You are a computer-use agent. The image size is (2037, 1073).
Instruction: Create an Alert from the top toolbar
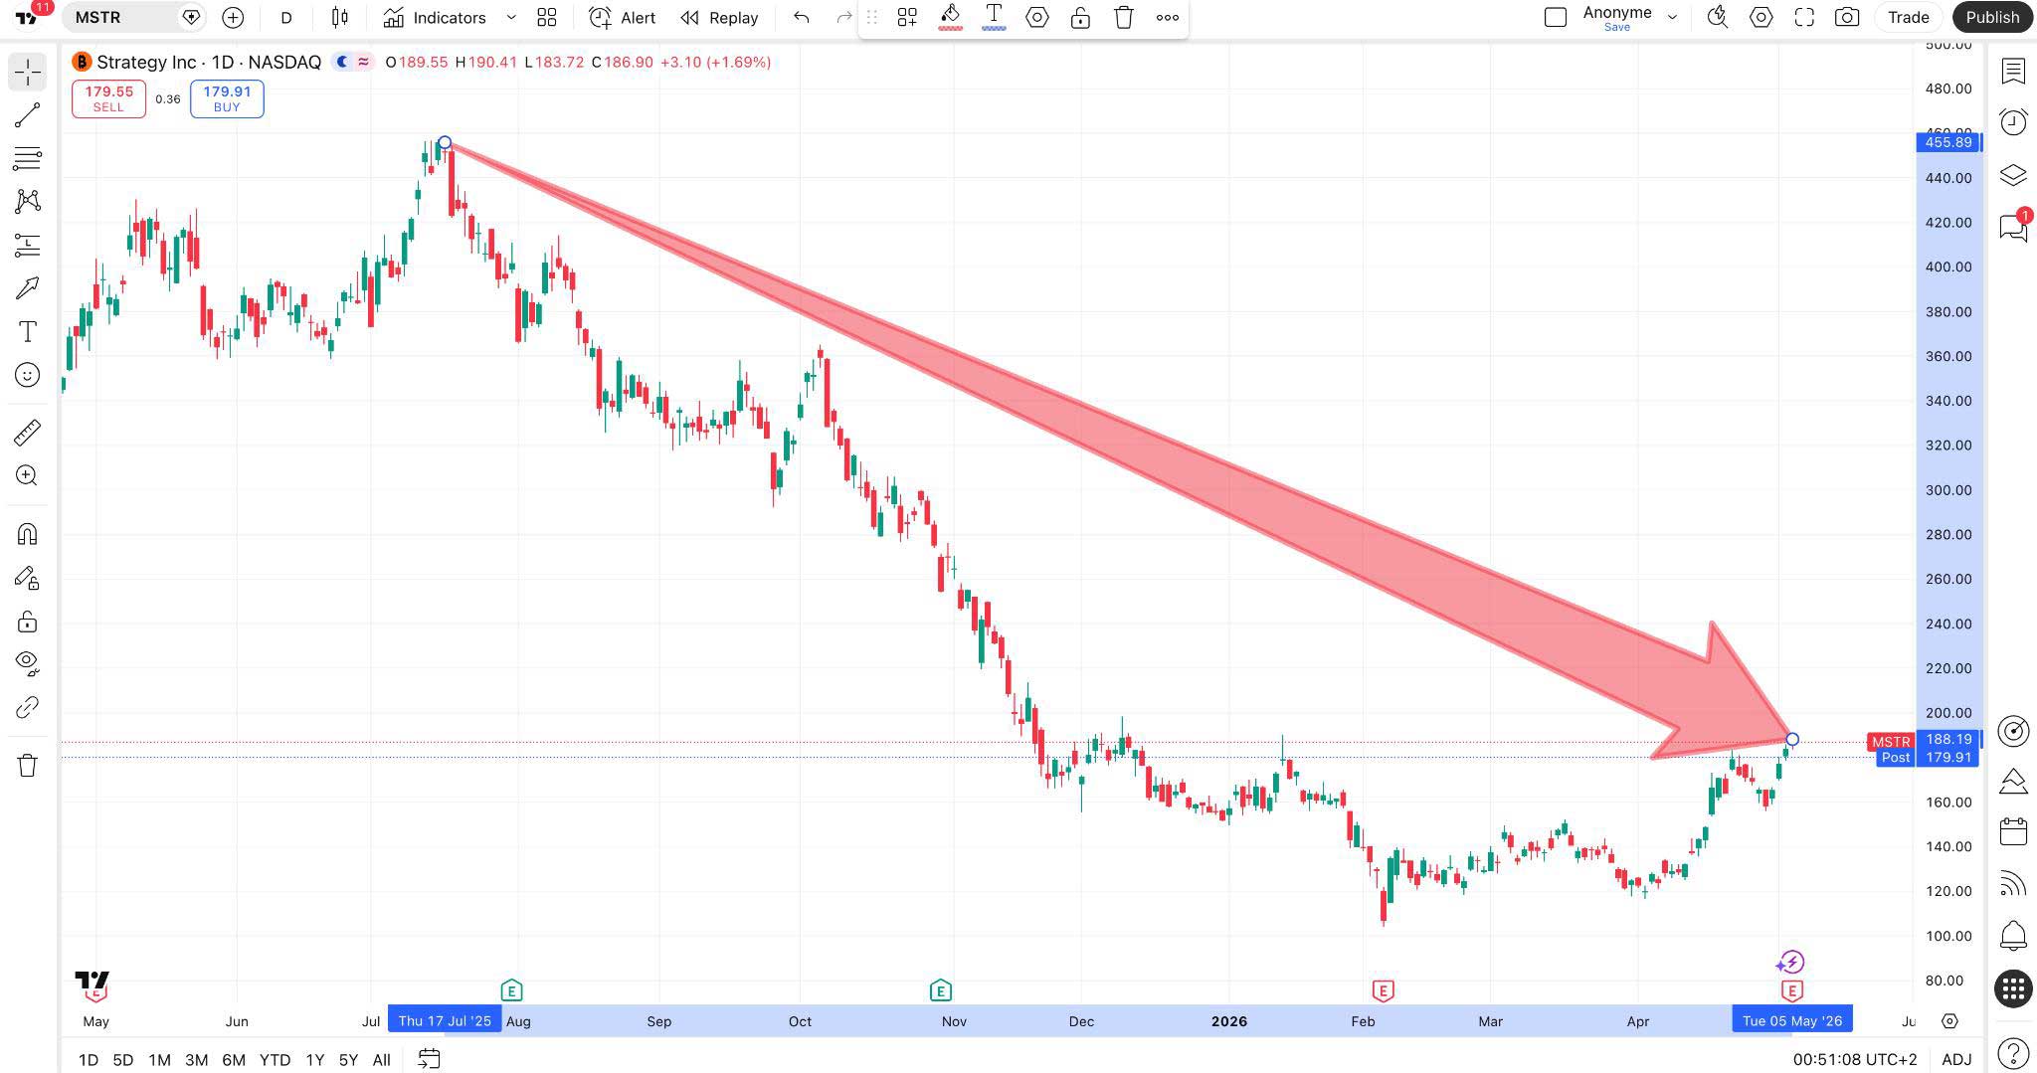pyautogui.click(x=623, y=17)
